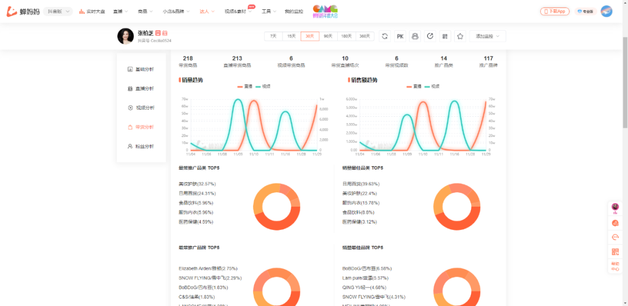Open the 蝉妈妈年度大会 banner
This screenshot has height=306, width=628.
325,12
